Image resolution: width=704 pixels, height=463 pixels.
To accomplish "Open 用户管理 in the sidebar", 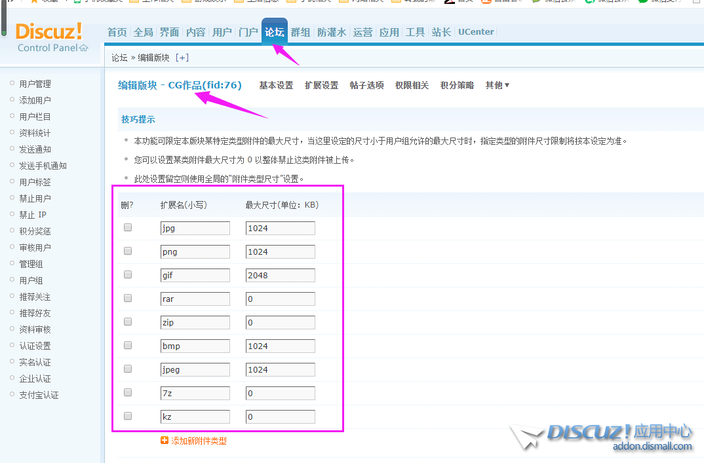I will pyautogui.click(x=35, y=84).
